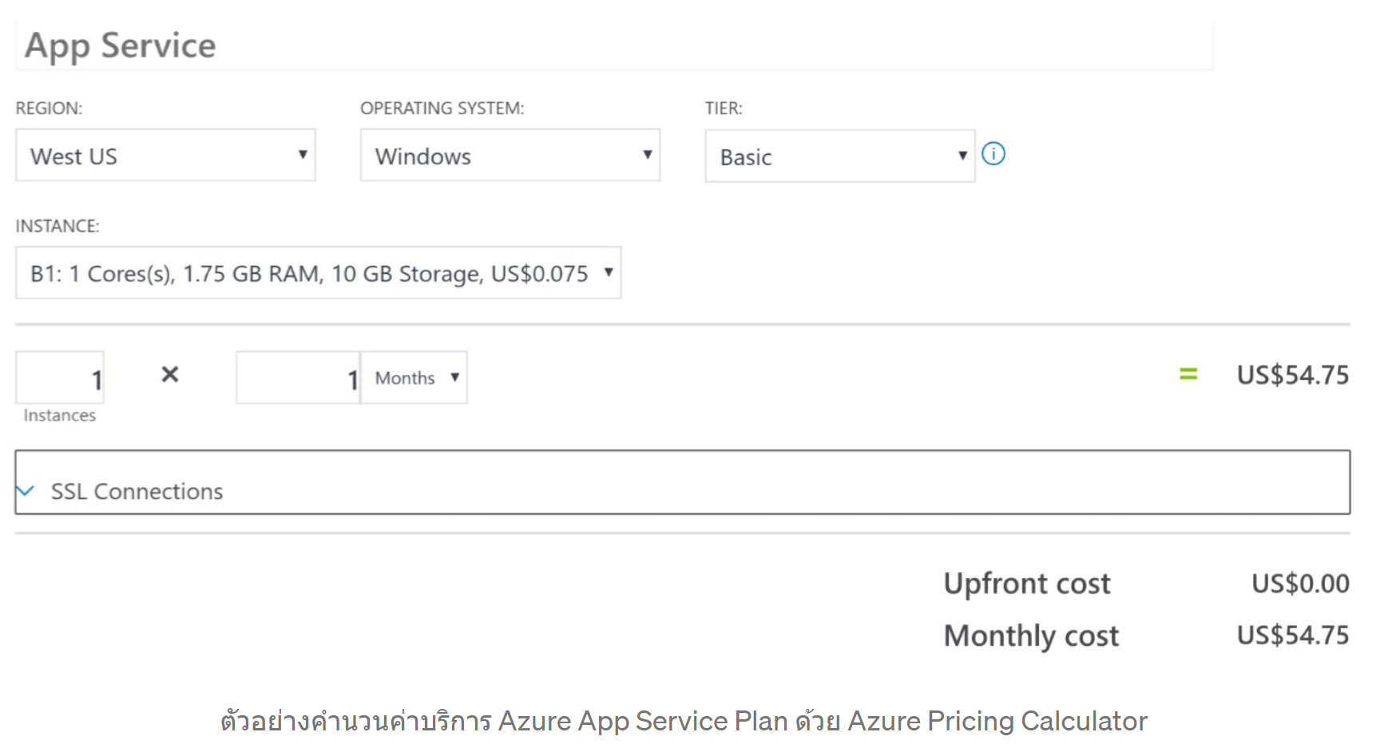The width and height of the screenshot is (1388, 748).
Task: Open the Operating System dropdown showing Windows
Action: point(510,155)
